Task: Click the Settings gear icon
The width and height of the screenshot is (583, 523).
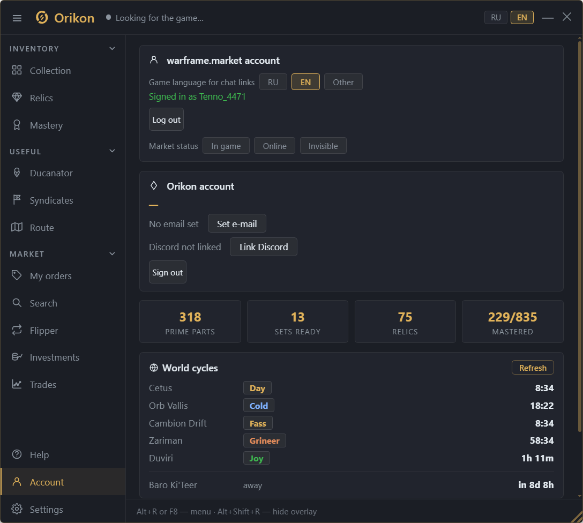Action: pos(17,509)
